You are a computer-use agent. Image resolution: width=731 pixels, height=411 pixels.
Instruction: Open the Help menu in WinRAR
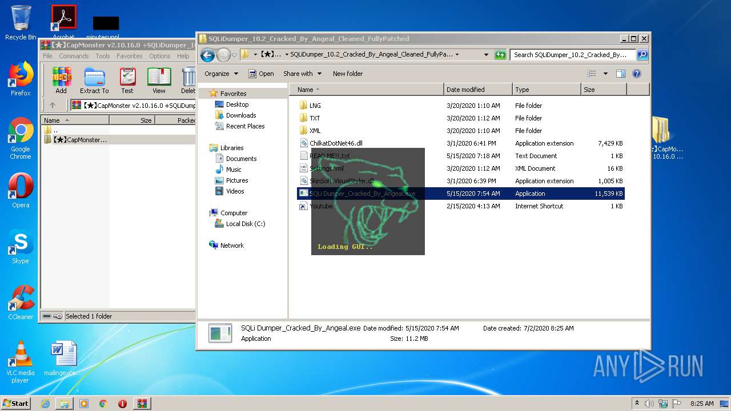[x=183, y=56]
